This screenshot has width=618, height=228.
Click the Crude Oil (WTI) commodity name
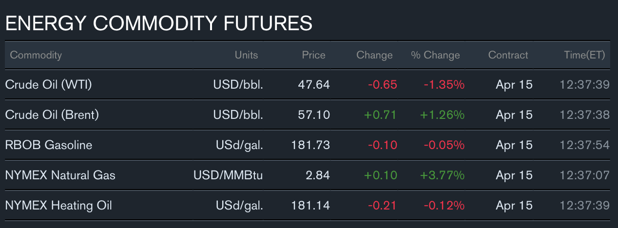pos(48,85)
